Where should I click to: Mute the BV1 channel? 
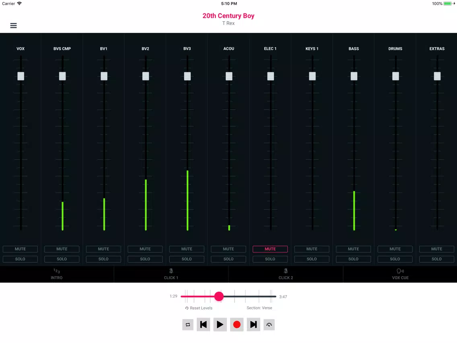103,249
